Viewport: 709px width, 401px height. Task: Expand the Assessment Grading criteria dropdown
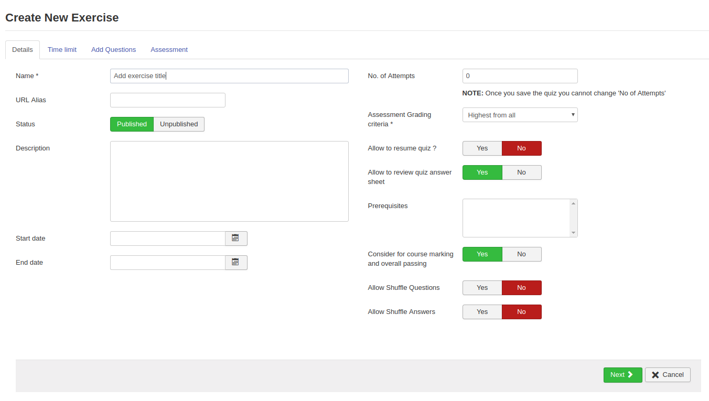click(520, 115)
